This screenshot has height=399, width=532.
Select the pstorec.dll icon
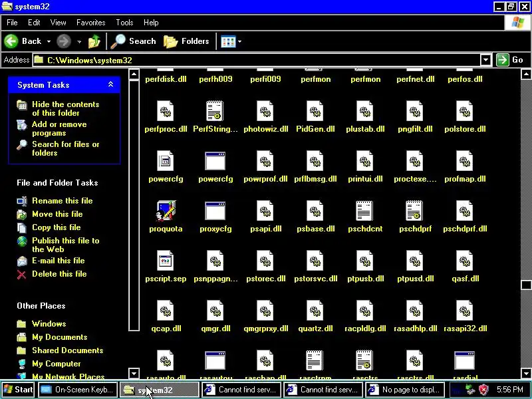pyautogui.click(x=265, y=261)
